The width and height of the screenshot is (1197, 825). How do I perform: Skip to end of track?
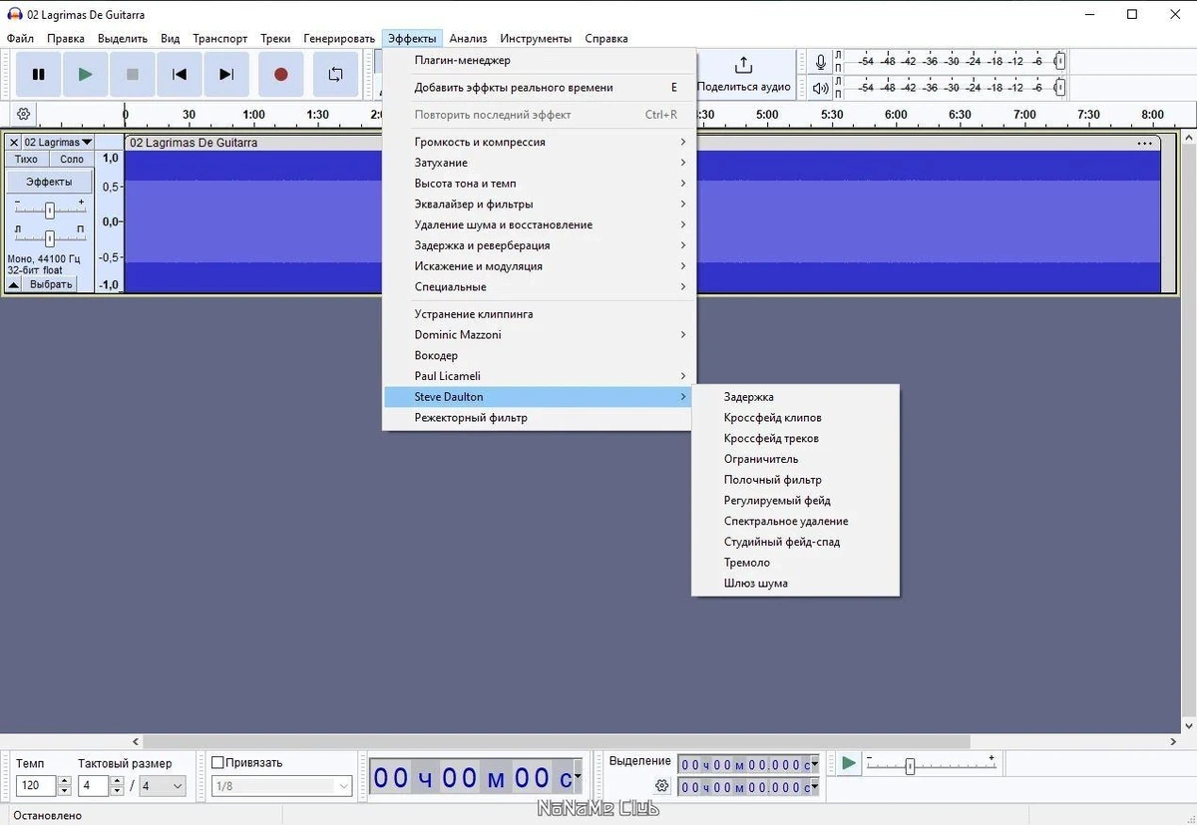pos(226,74)
